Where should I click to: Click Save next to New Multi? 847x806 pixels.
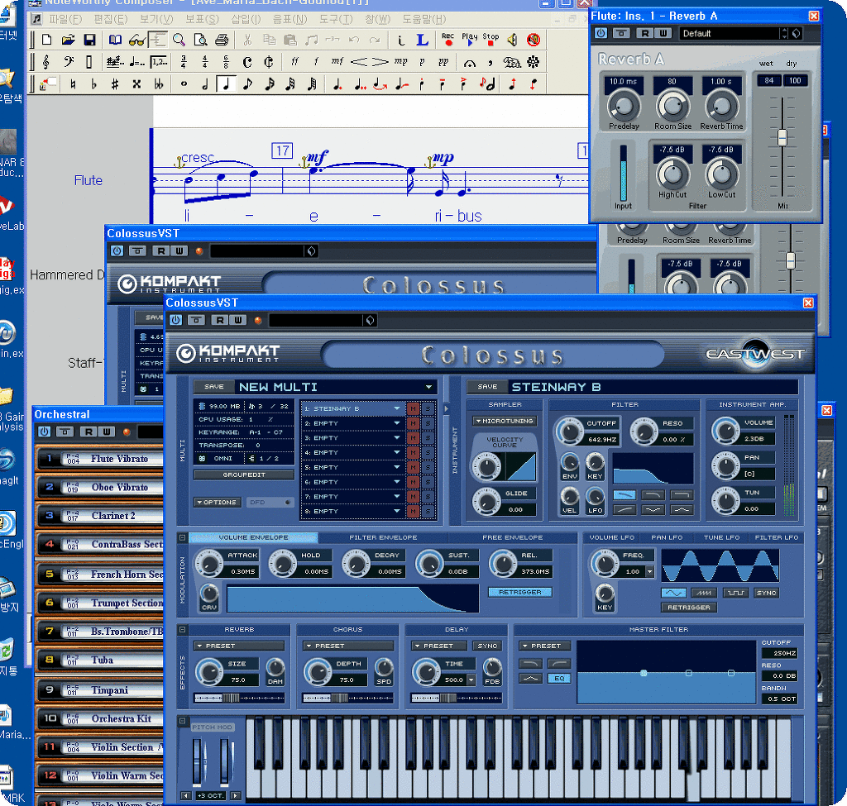pyautogui.click(x=213, y=387)
